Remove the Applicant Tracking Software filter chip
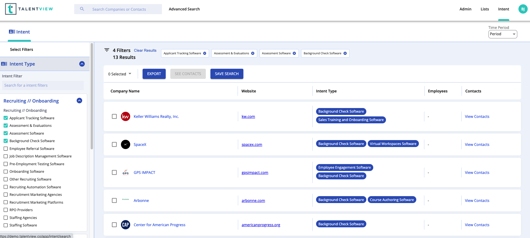 pos(205,53)
